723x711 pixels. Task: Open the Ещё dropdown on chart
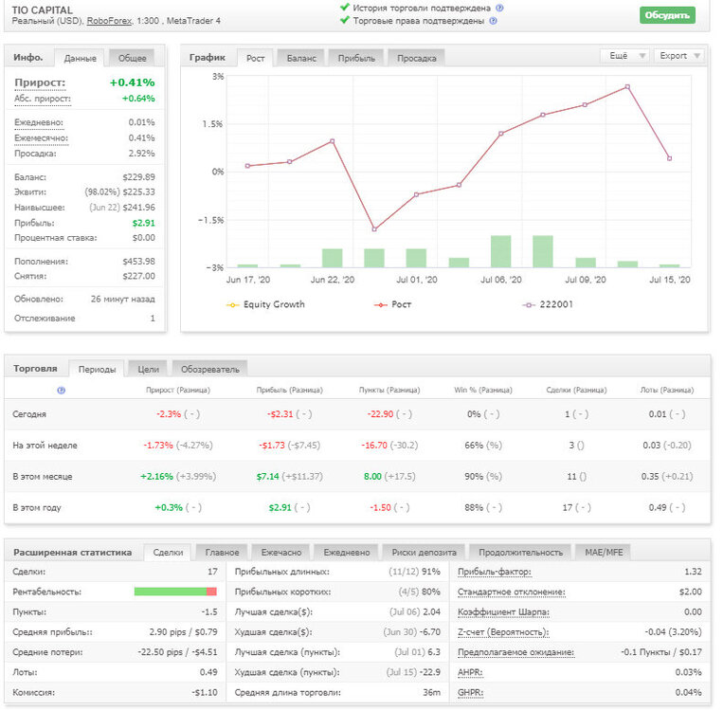pos(624,56)
